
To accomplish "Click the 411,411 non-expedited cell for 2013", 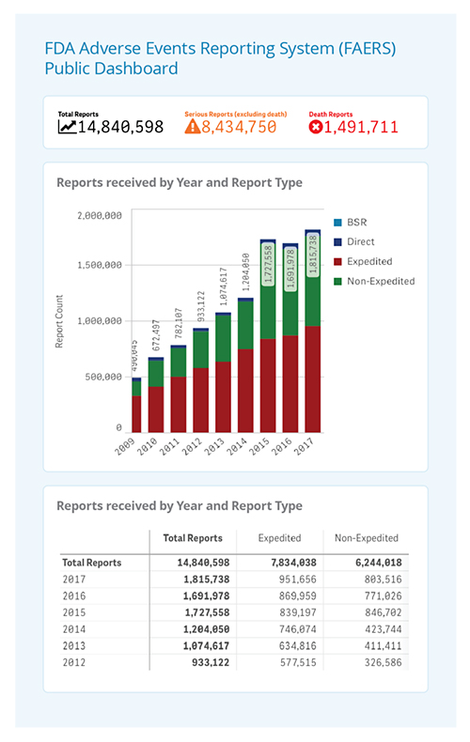I will click(x=383, y=645).
